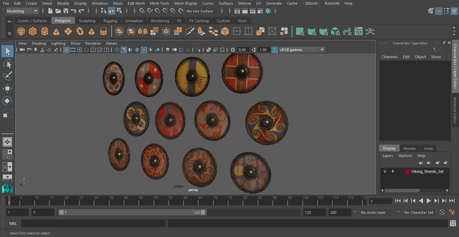Toggle visibility V of Viking_Shields_Set layer
Screen dimensions: 459x237
pos(385,171)
